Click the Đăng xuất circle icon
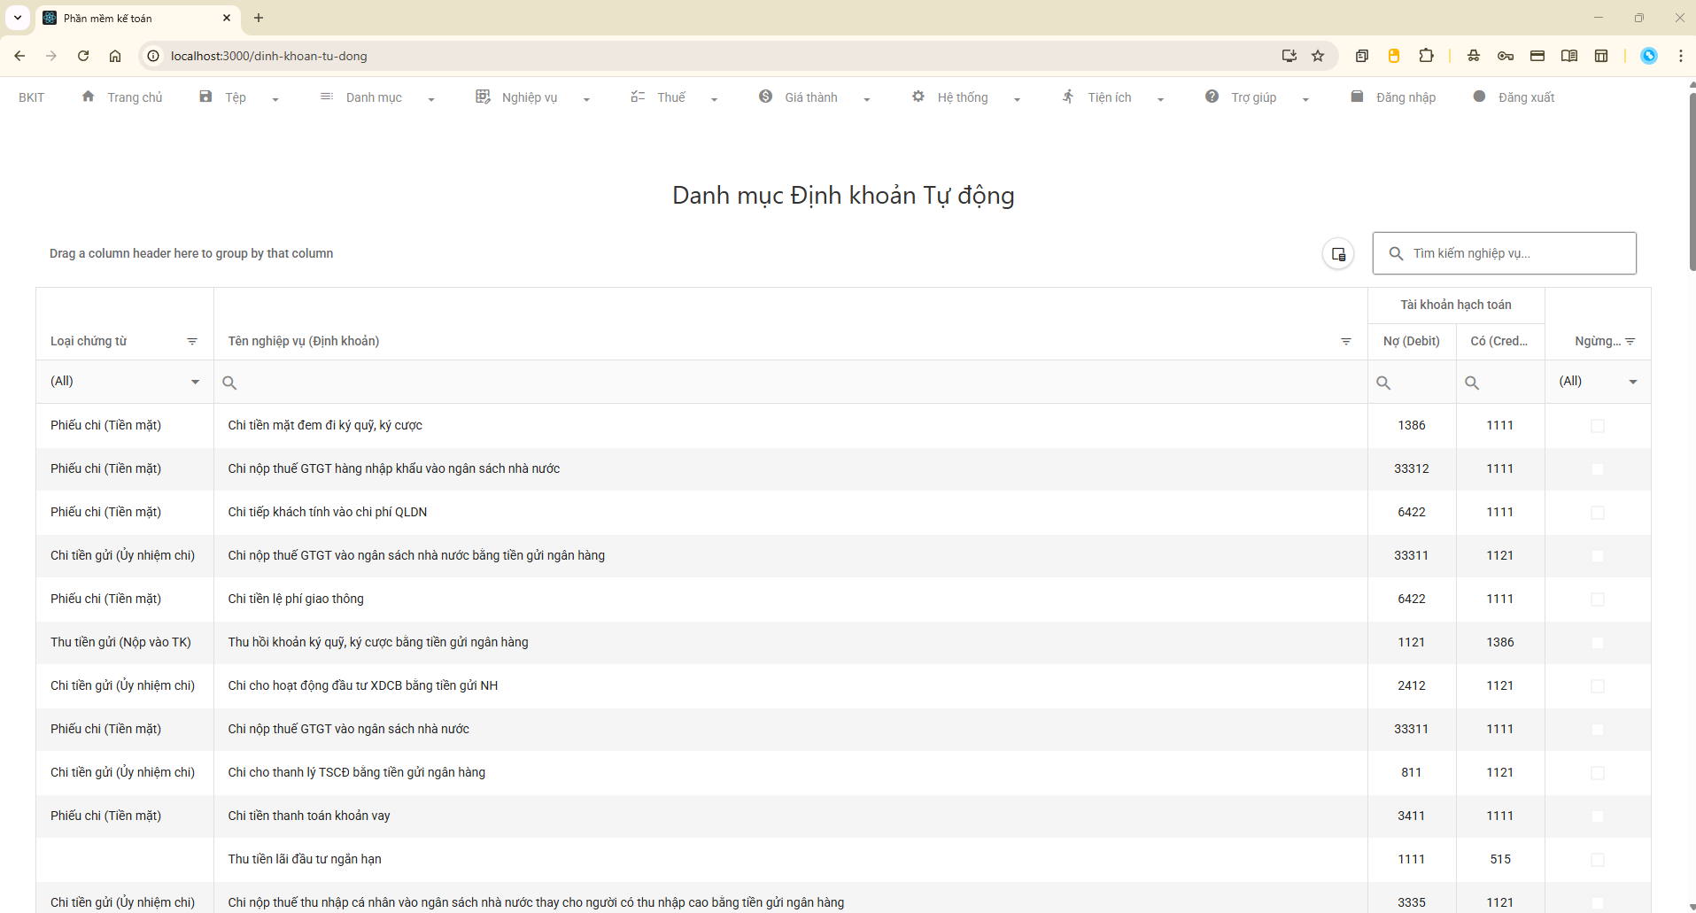The width and height of the screenshot is (1696, 913). (x=1479, y=97)
